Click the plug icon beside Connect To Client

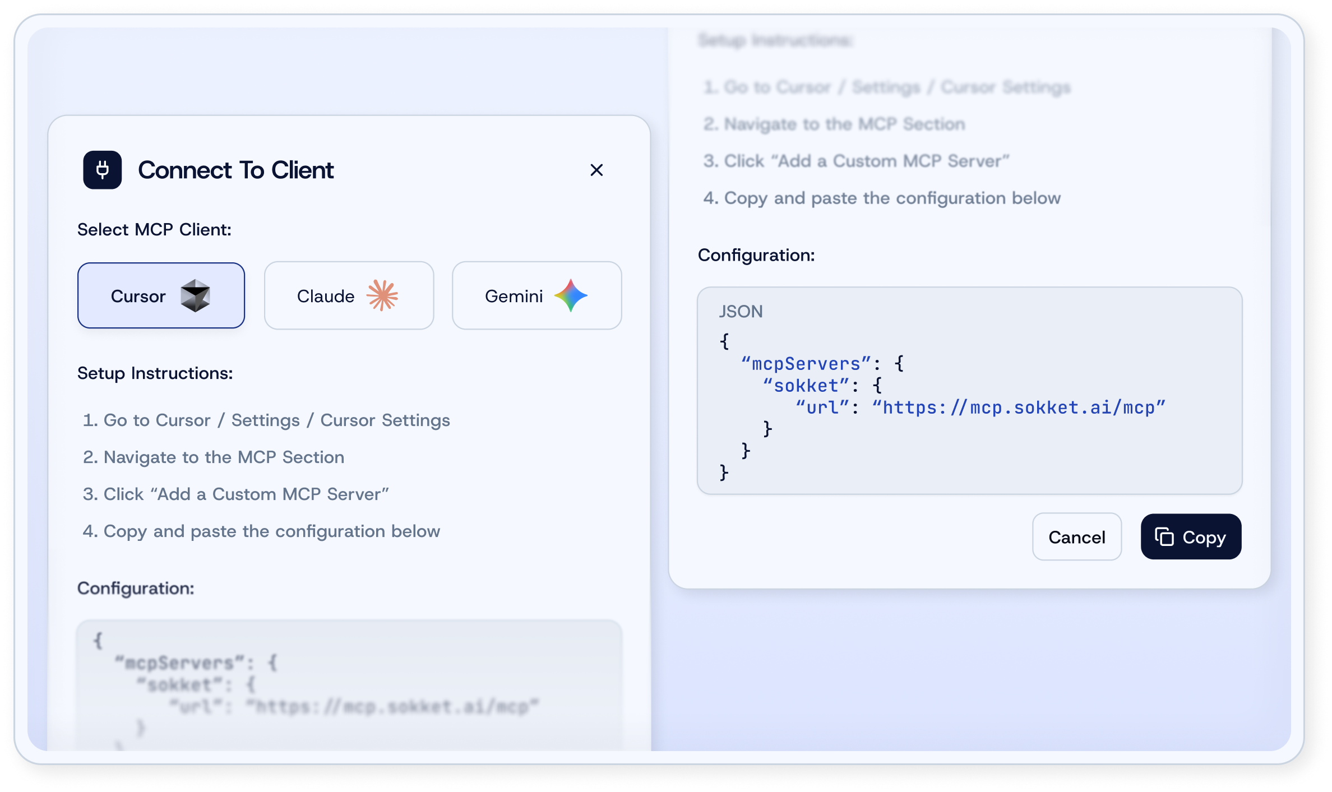coord(102,170)
